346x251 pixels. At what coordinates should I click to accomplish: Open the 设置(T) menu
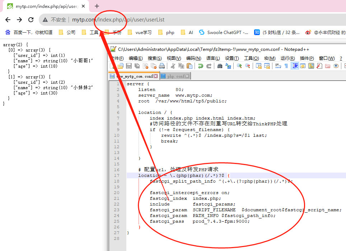click(x=232, y=58)
